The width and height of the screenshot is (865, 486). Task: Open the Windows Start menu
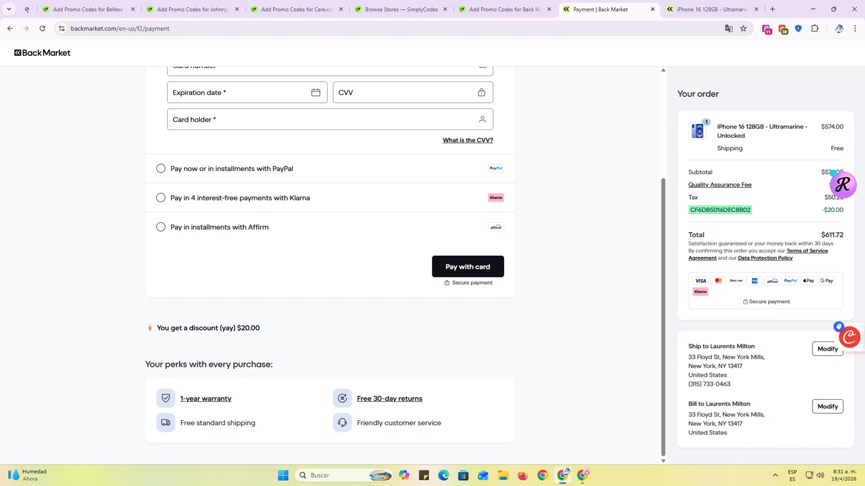point(283,475)
